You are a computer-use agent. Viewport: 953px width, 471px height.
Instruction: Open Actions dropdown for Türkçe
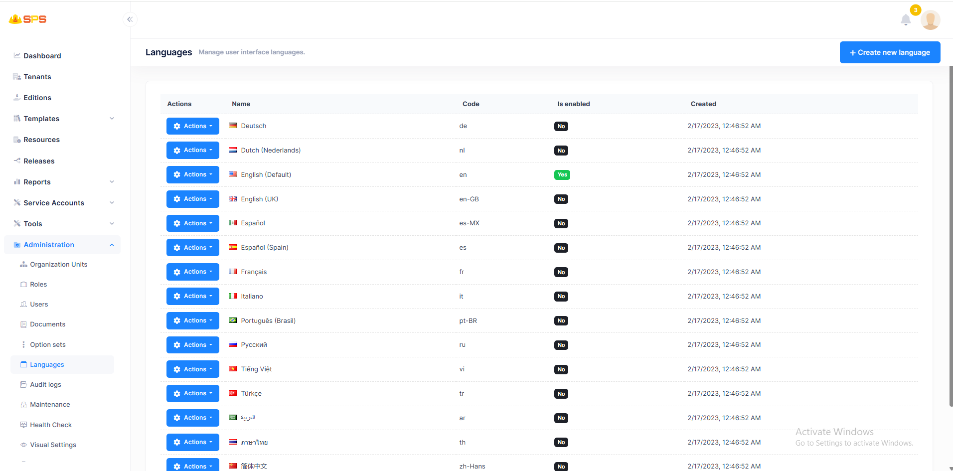[193, 393]
